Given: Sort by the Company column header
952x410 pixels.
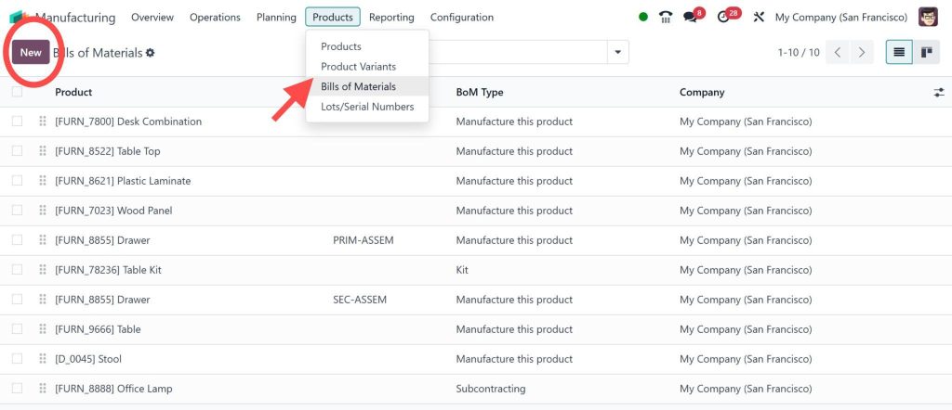Looking at the screenshot, I should click(702, 92).
